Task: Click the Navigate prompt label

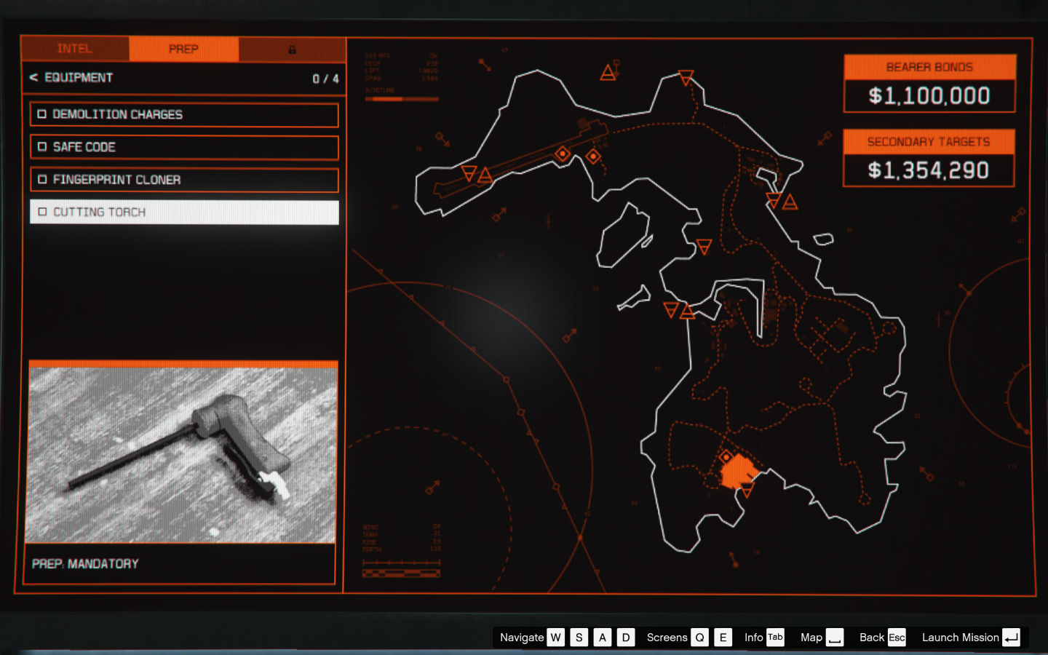Action: 522,638
